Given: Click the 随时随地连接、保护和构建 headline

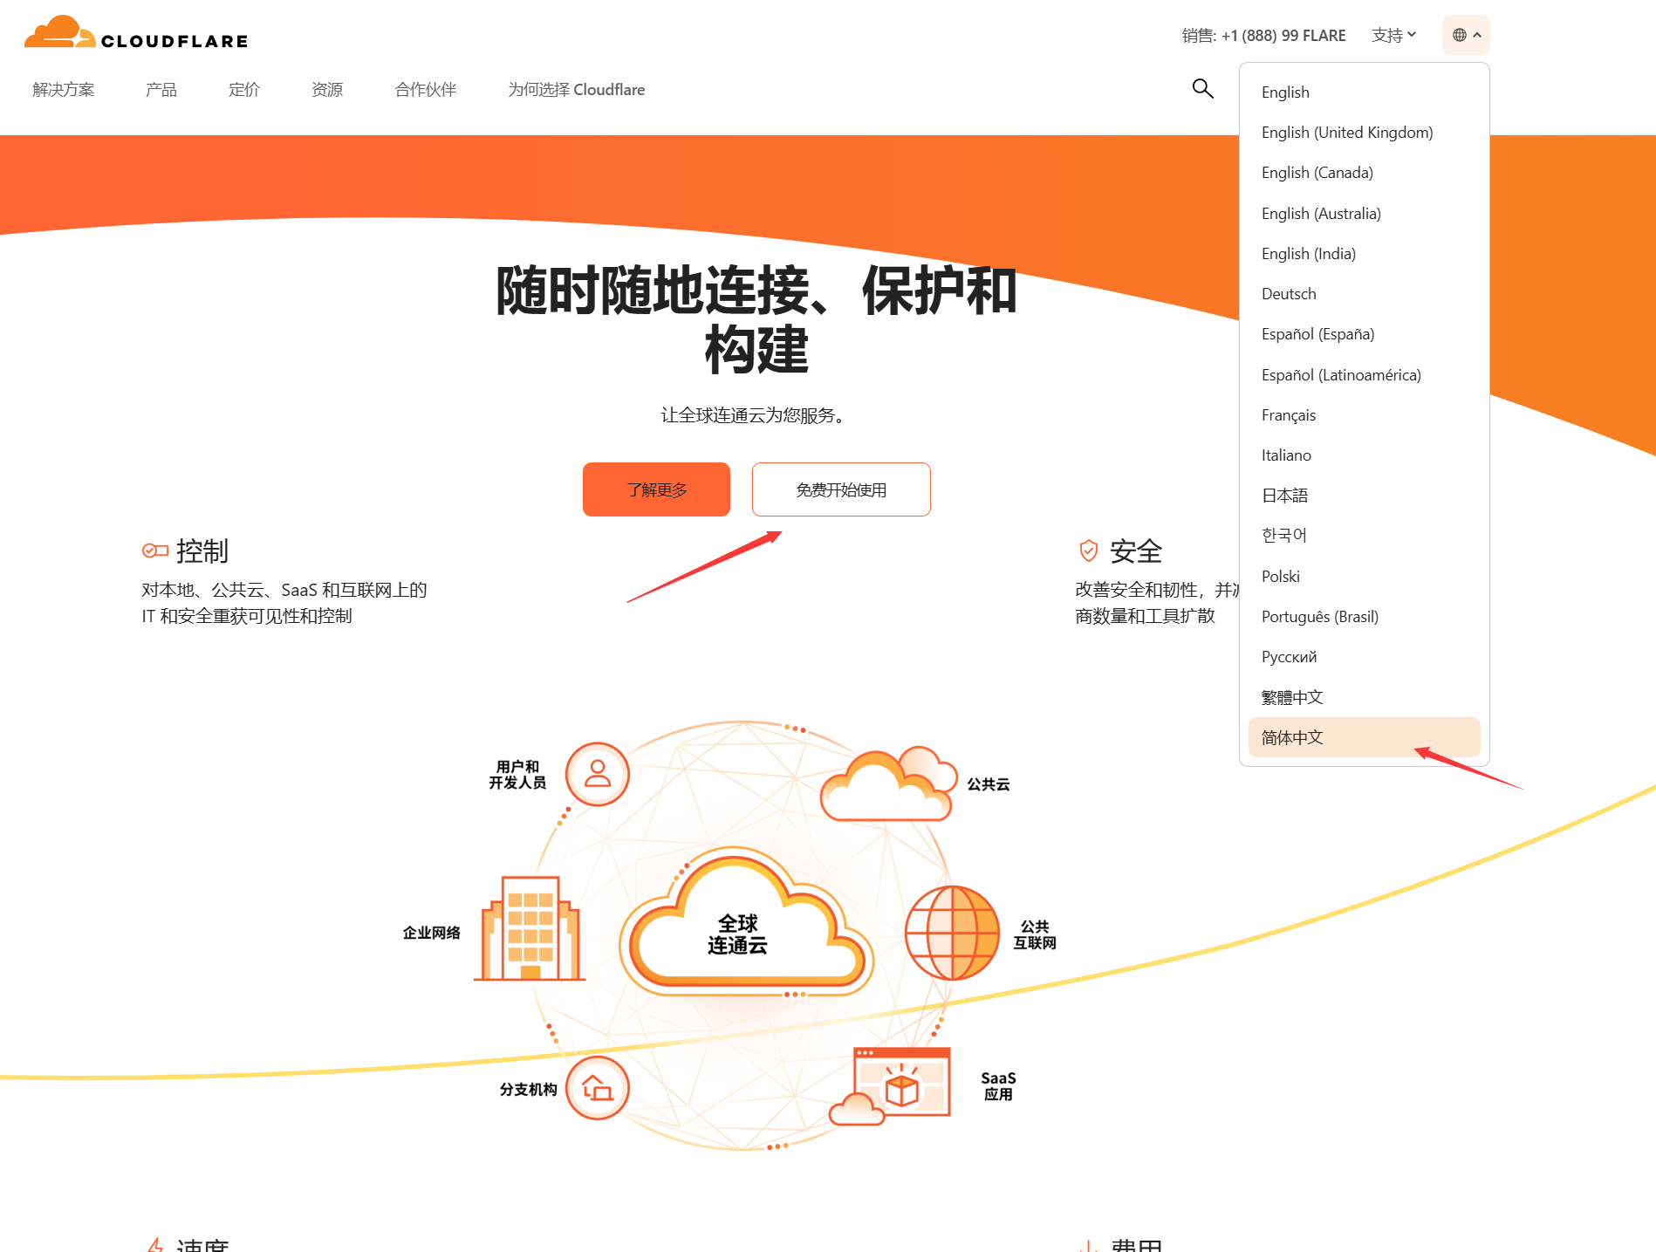Looking at the screenshot, I should pos(756,319).
